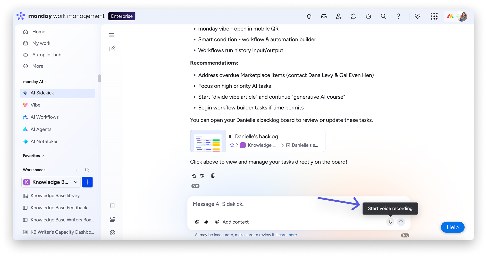Click the left sidebar scrollbar
The width and height of the screenshot is (487, 257).
pyautogui.click(x=99, y=78)
